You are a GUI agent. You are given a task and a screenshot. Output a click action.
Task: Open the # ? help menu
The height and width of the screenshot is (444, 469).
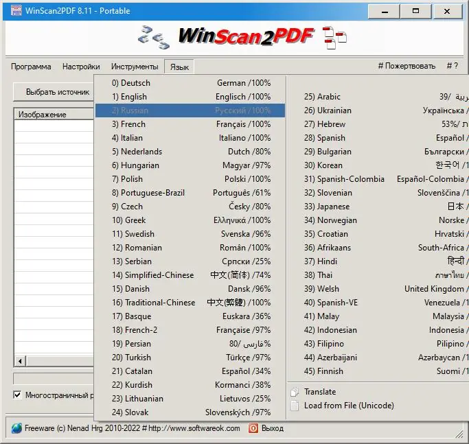(x=453, y=66)
